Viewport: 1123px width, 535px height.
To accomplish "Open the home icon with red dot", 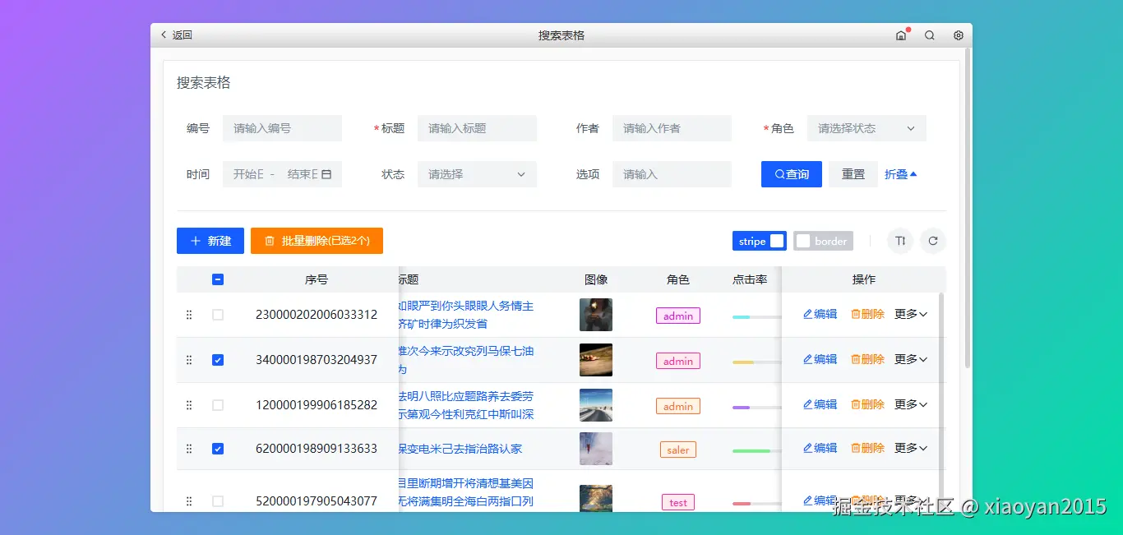I will (x=901, y=35).
